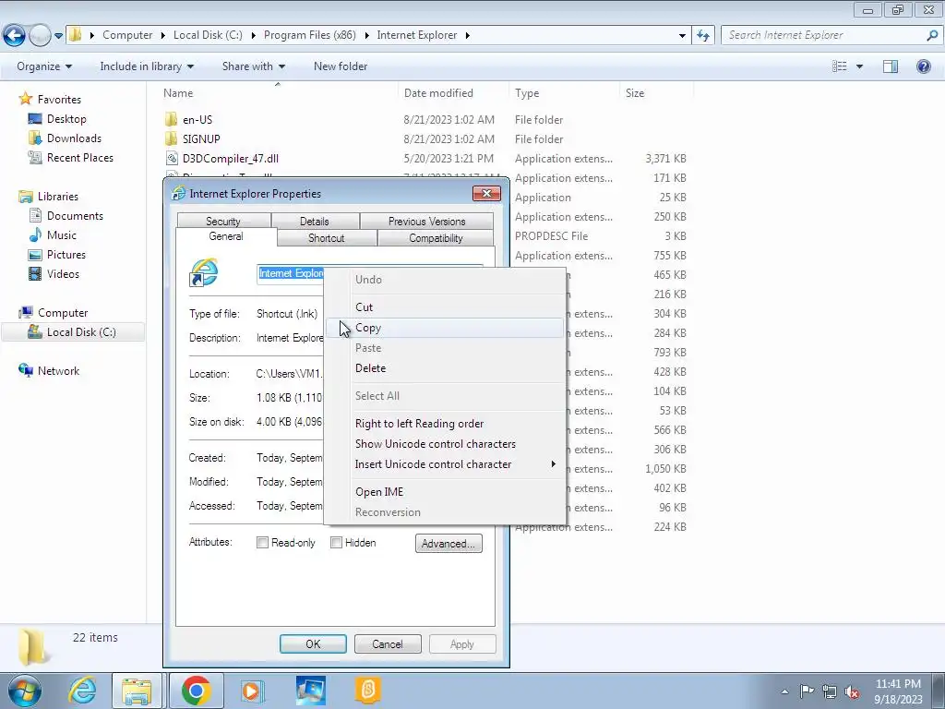Screen dimensions: 945x709
Task: Launch Internet Explorer from the taskbar
Action: click(x=81, y=691)
